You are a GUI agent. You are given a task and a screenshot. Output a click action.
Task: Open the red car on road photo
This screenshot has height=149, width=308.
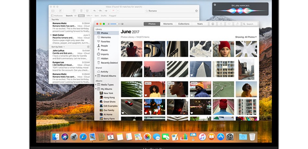[x=132, y=107]
